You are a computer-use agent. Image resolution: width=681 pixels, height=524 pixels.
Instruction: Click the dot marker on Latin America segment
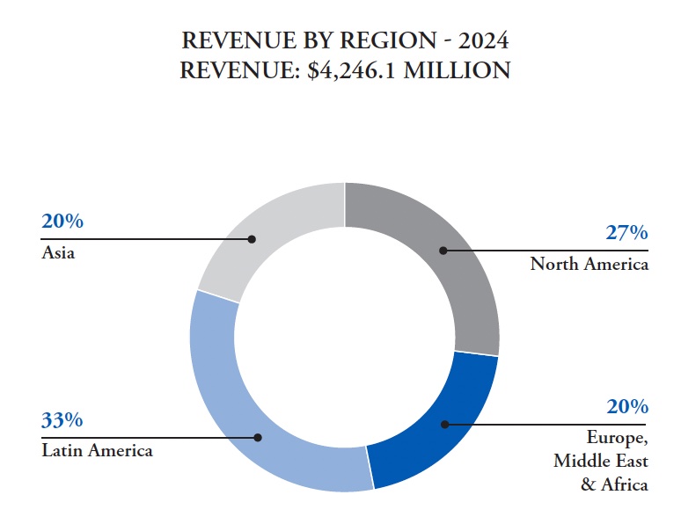pyautogui.click(x=258, y=437)
